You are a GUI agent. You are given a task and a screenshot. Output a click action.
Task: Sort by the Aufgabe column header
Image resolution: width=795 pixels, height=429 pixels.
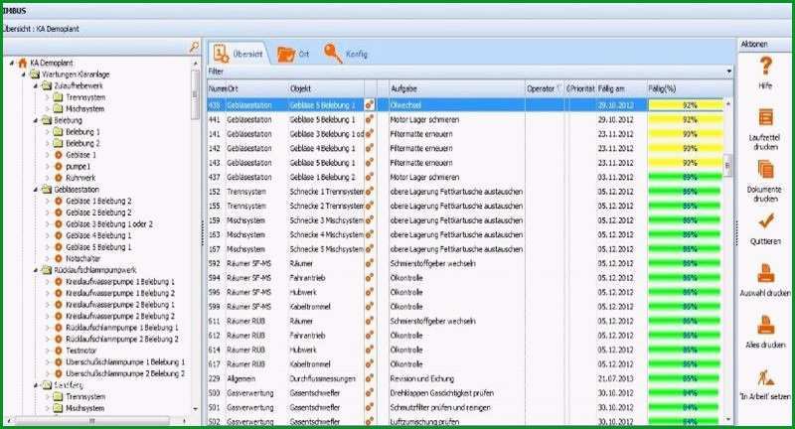pos(456,88)
